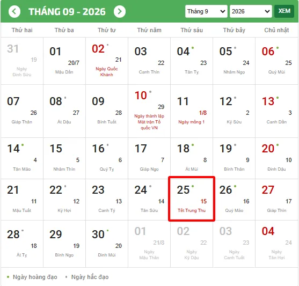
Task: Click the Chủ nhật column header
Action: pyautogui.click(x=276, y=30)
